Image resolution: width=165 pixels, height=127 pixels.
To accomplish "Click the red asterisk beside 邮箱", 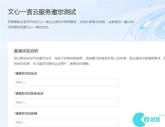I will 15,113.
